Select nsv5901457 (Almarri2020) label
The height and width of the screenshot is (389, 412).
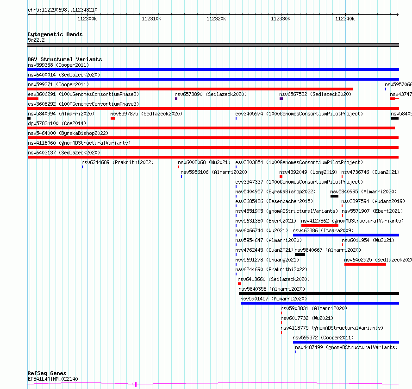[x=274, y=299]
